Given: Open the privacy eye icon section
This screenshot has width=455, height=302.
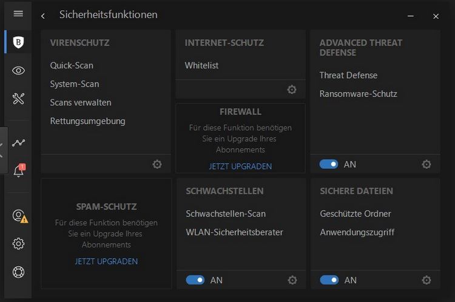Looking at the screenshot, I should [18, 70].
